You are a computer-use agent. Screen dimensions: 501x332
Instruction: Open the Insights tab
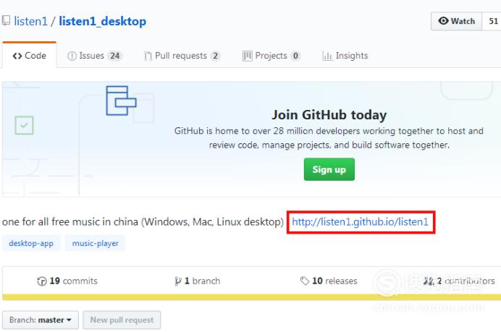(345, 56)
